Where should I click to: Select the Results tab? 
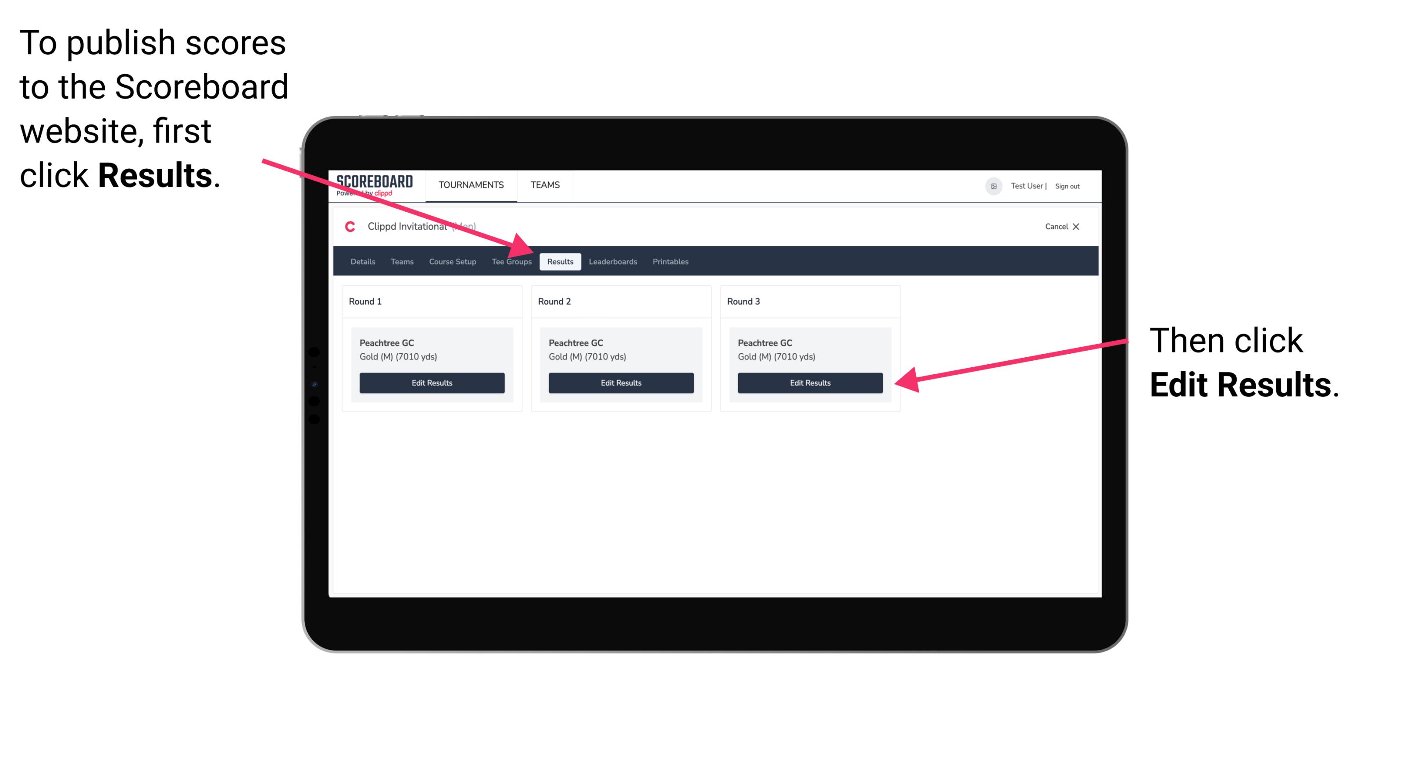pos(560,262)
